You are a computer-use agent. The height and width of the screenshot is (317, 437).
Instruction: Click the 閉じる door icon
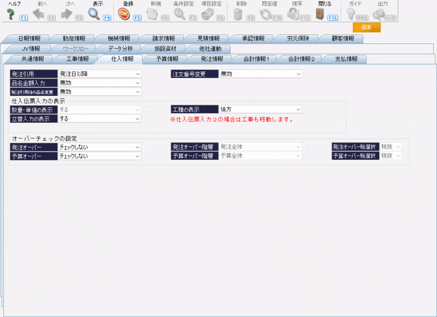(320, 14)
